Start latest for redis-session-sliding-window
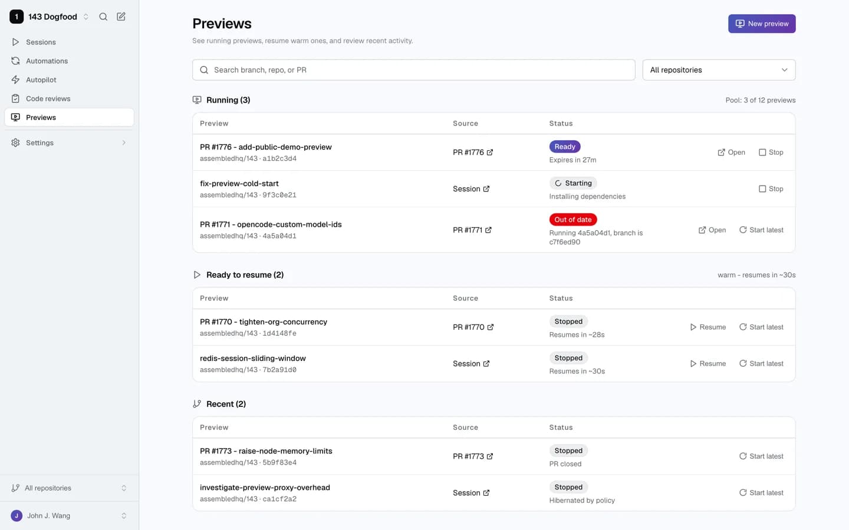 [x=761, y=363]
